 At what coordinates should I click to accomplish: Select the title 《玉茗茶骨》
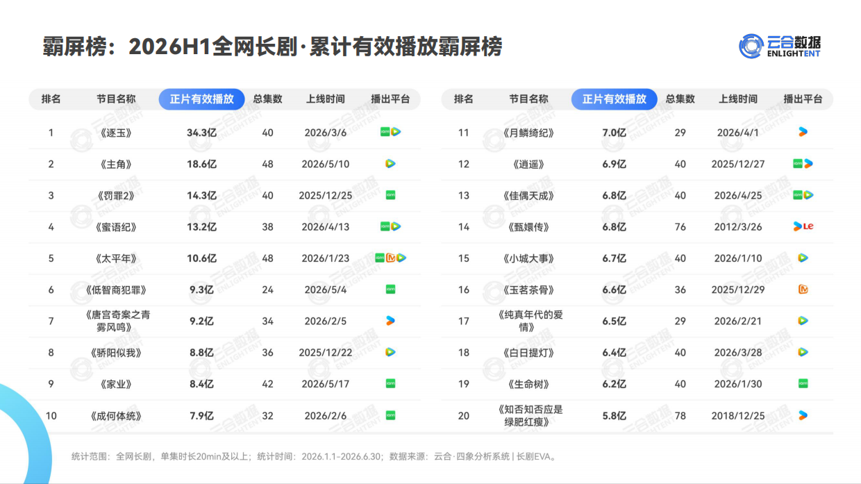click(528, 290)
